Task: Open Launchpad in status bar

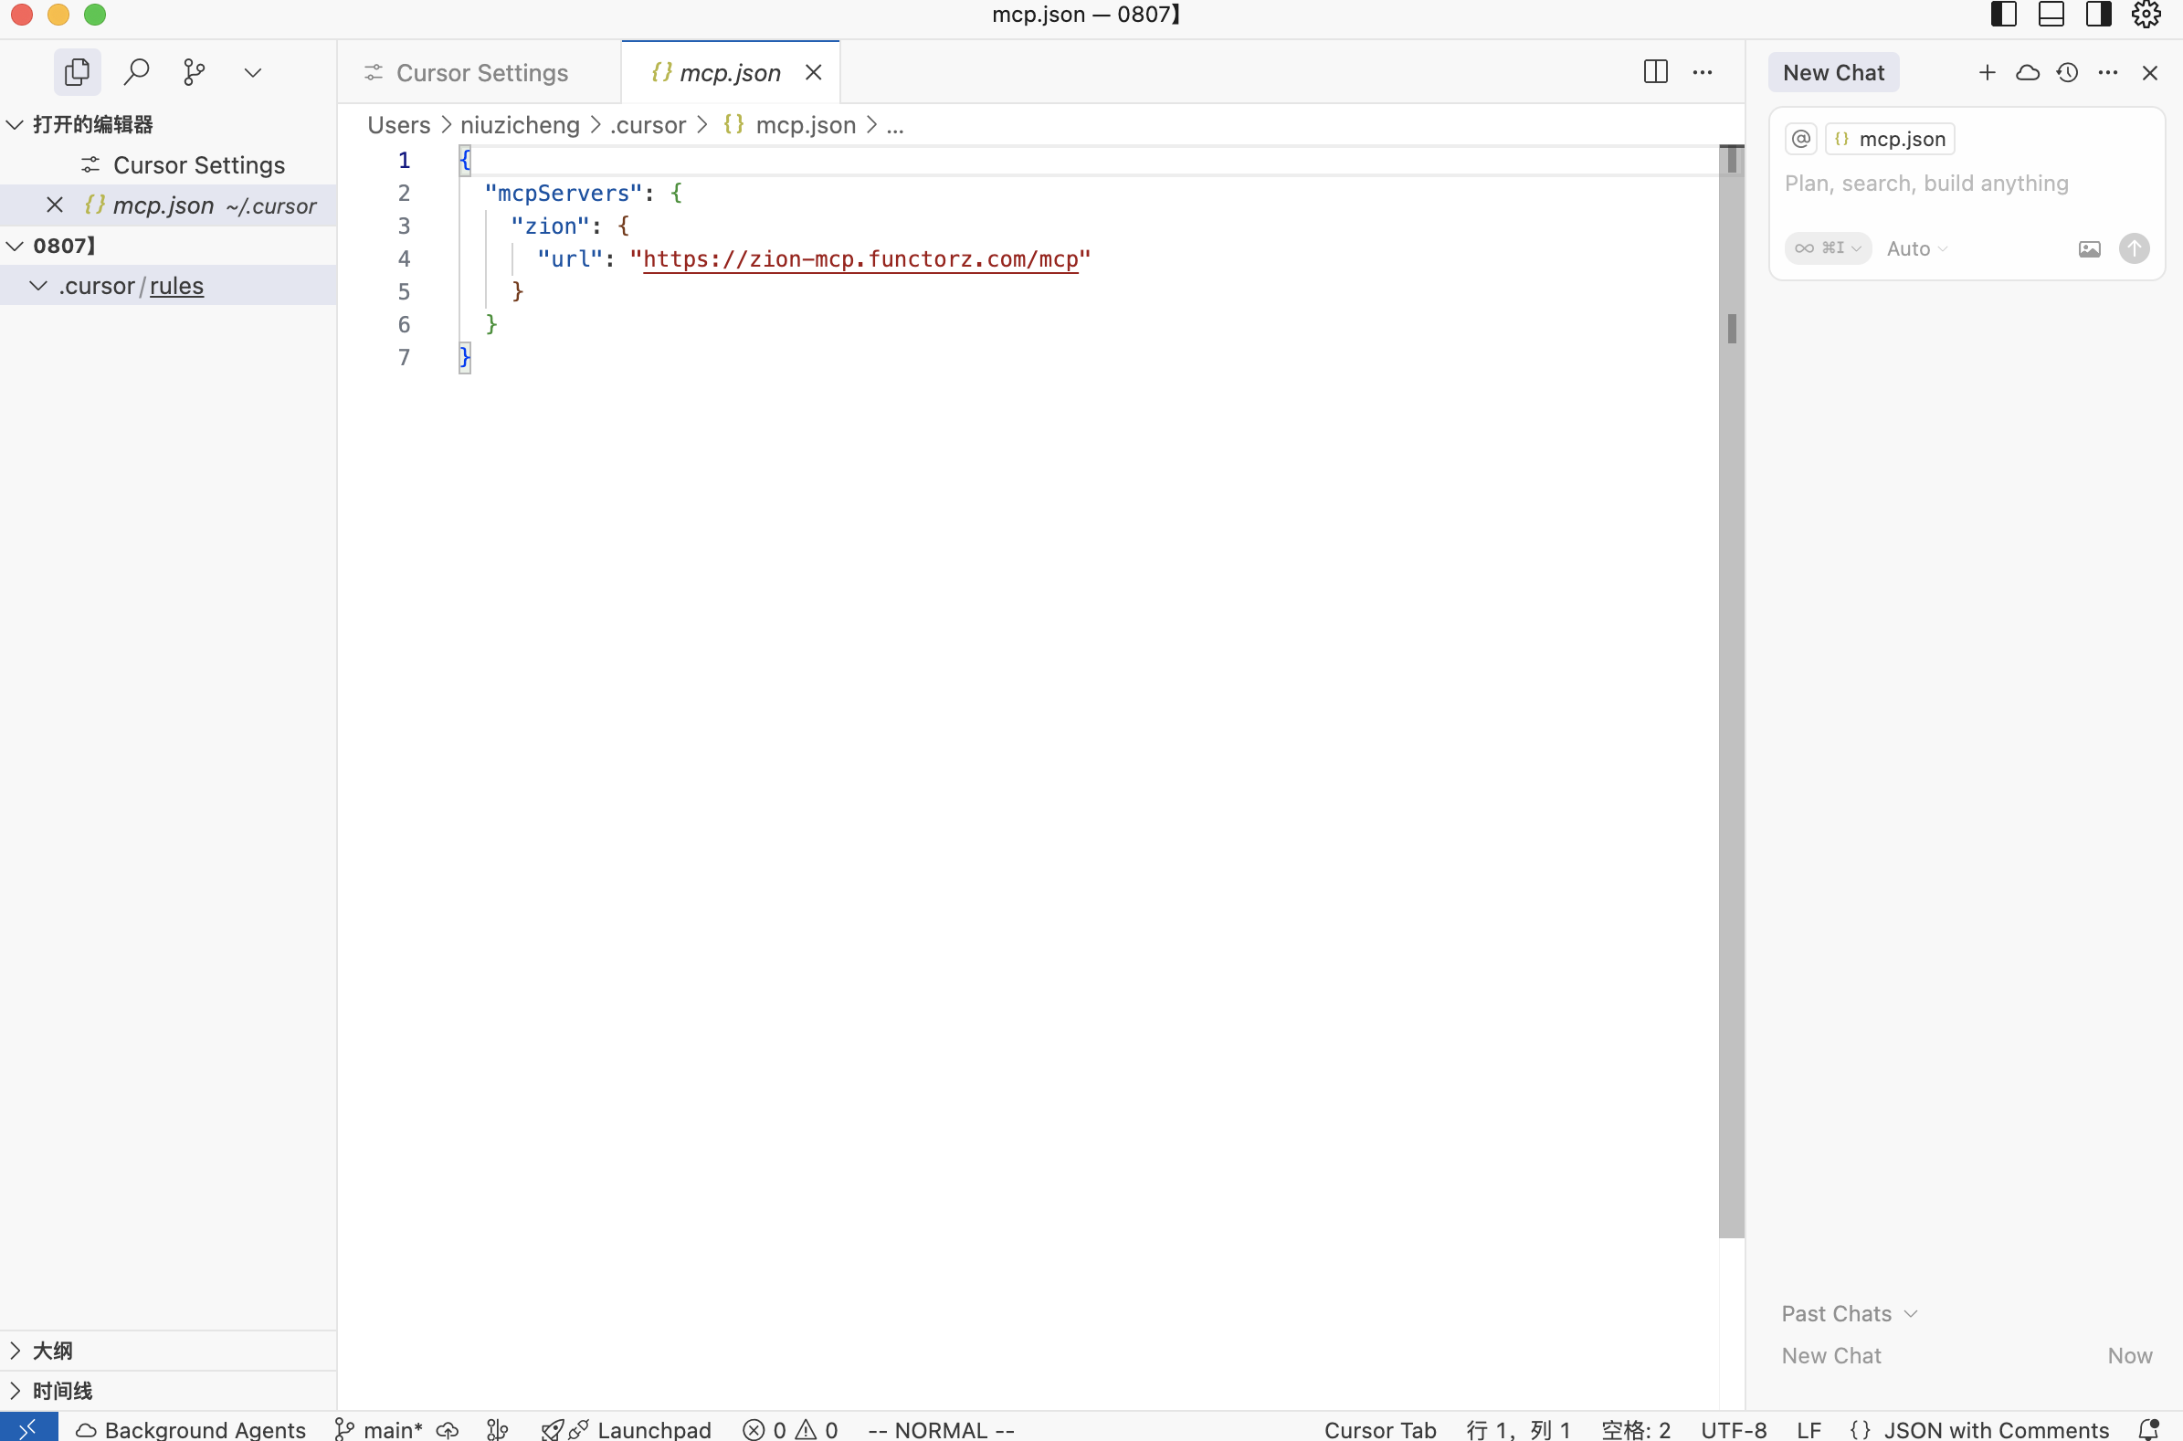Action: pos(627,1429)
